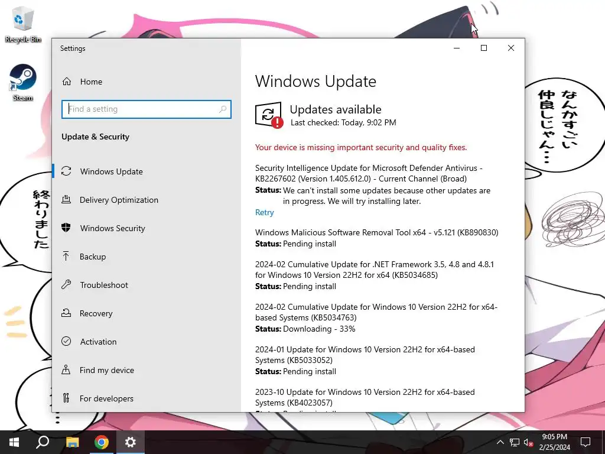
Task: Click the Last checked: Today, 9:02 PM text
Action: tap(343, 122)
